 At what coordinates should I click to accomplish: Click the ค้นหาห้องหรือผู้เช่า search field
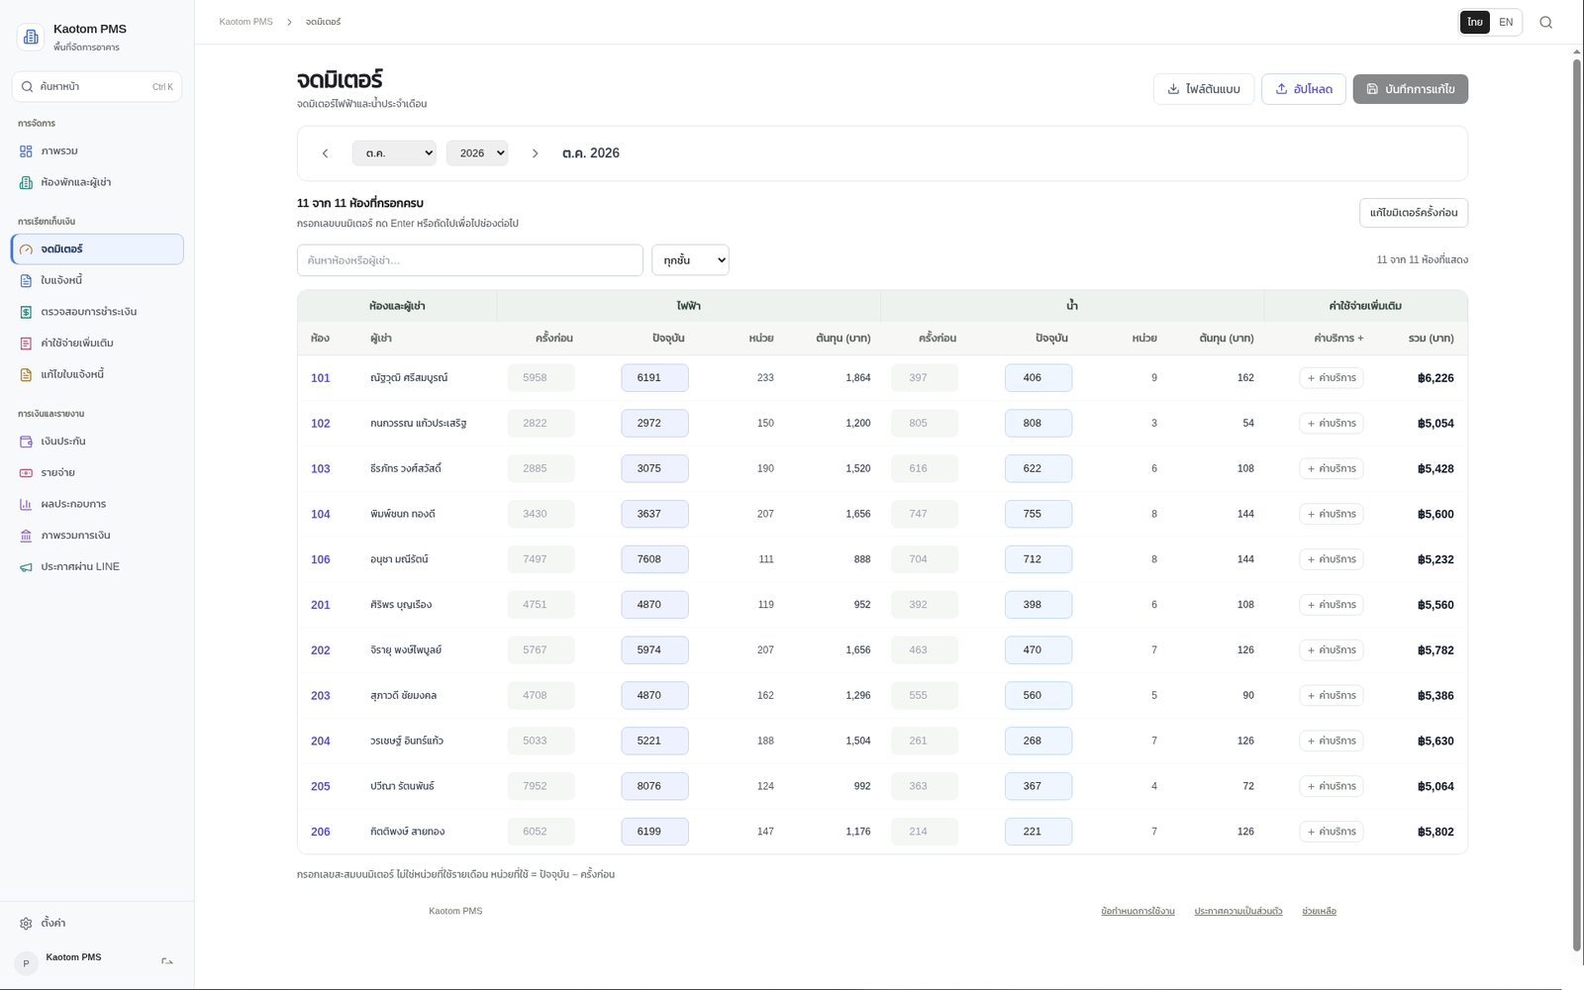click(470, 260)
